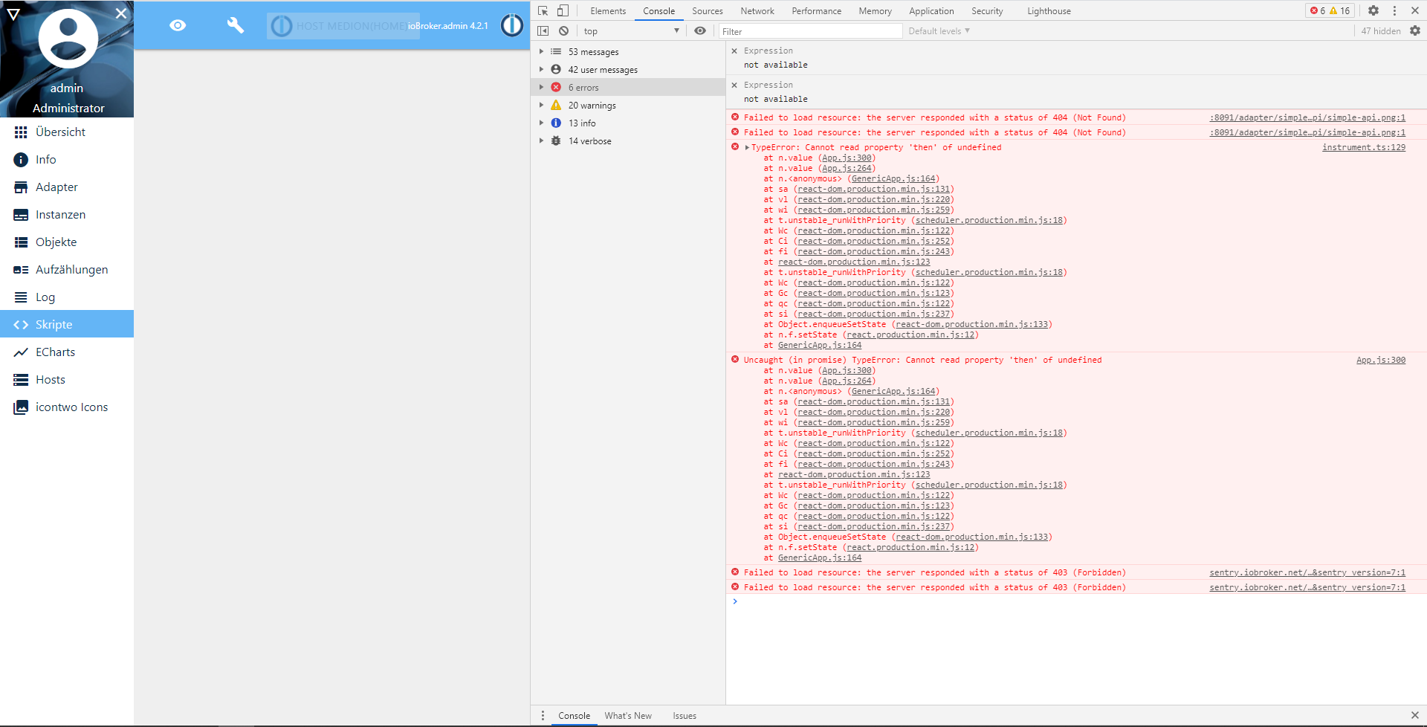Open Hosts in the sidebar
Viewport: 1427px width, 727px height.
pyautogui.click(x=67, y=380)
